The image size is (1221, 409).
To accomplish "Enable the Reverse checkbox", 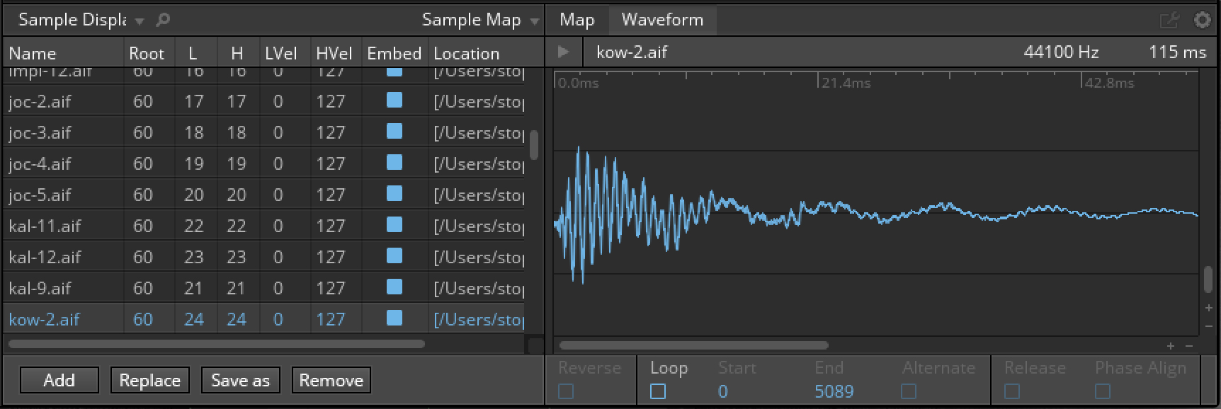I will coord(566,391).
